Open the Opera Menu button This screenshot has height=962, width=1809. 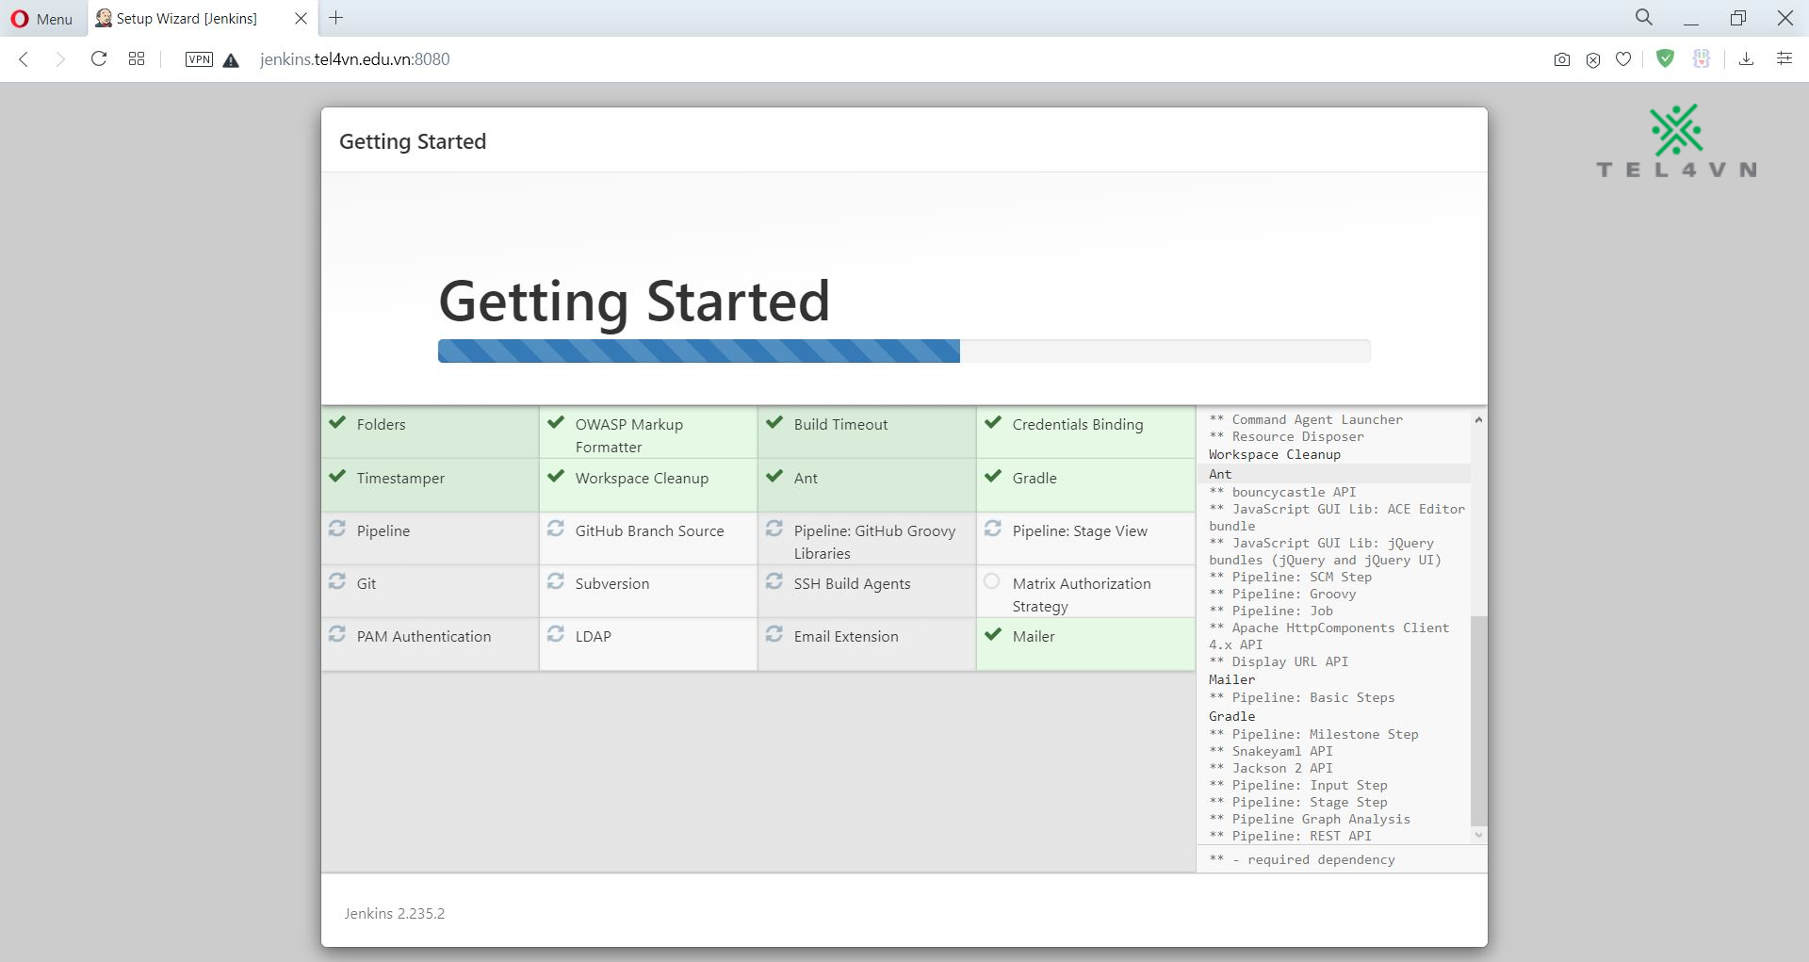pyautogui.click(x=41, y=19)
